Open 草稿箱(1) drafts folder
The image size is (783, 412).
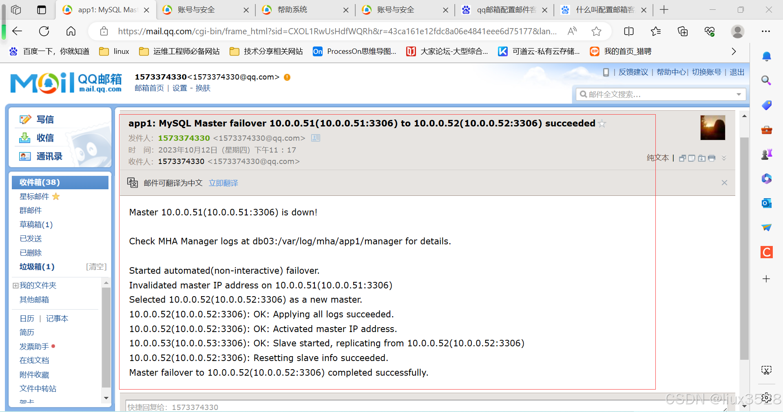[36, 225]
